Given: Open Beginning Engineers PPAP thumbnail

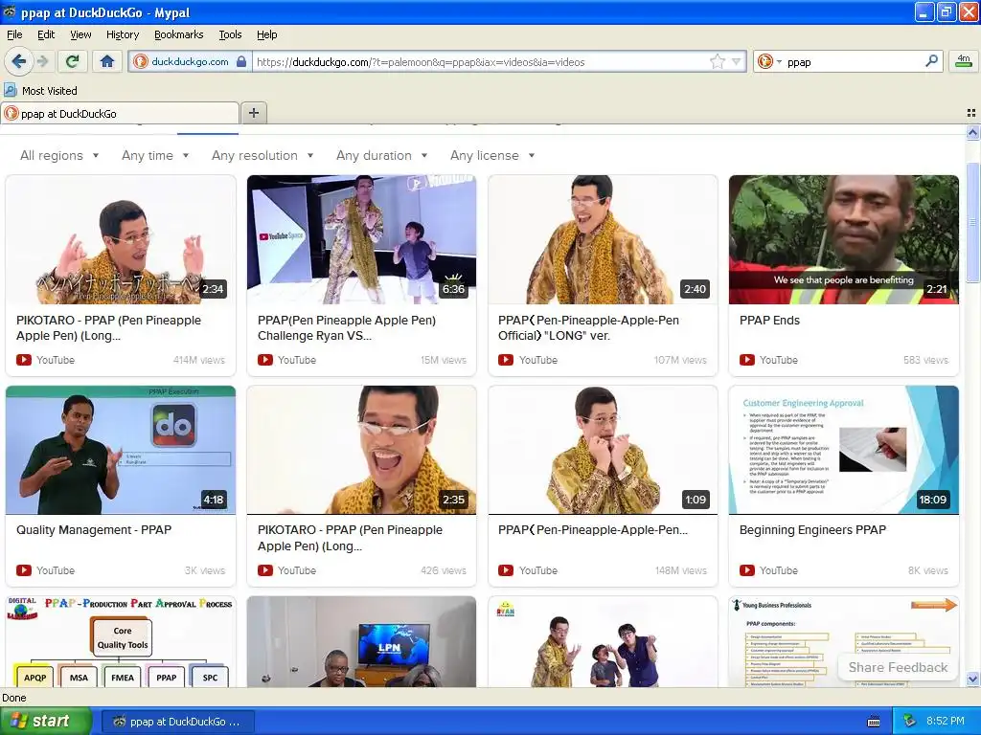Looking at the screenshot, I should pos(843,450).
